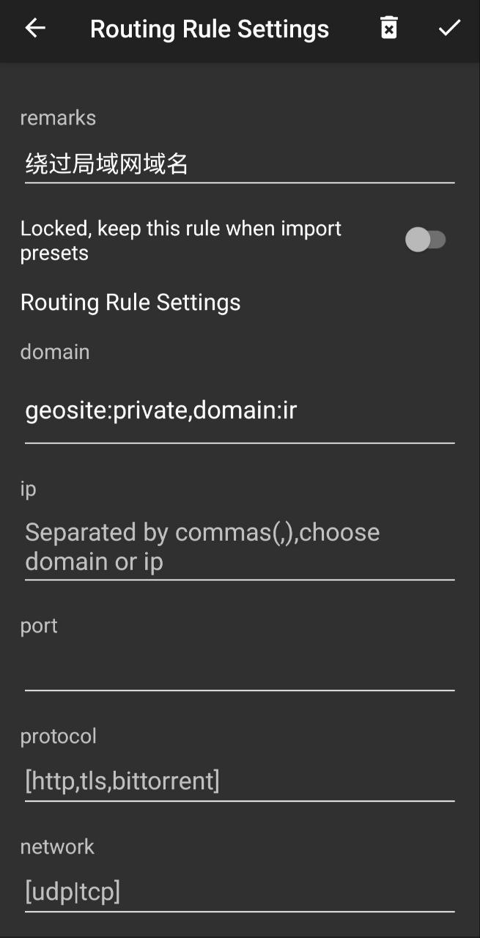The image size is (480, 938).
Task: Tap the 'network' field label
Action: click(x=57, y=847)
